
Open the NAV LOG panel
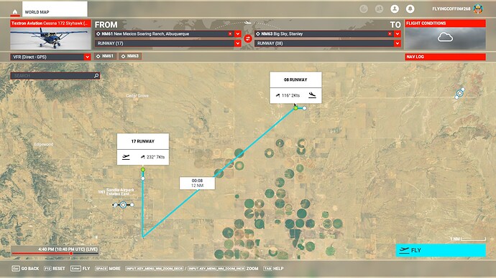pos(445,57)
